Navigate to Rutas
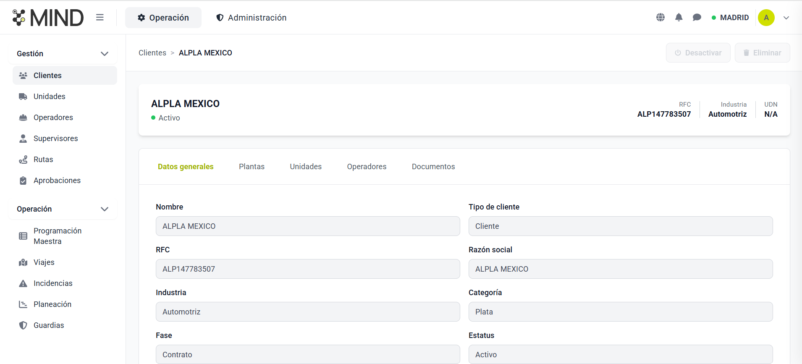 coord(65,160)
